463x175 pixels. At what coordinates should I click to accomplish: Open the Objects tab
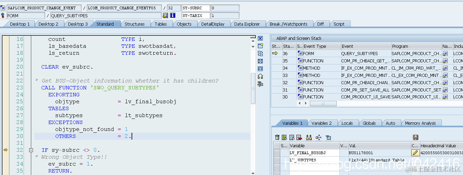pos(184,24)
